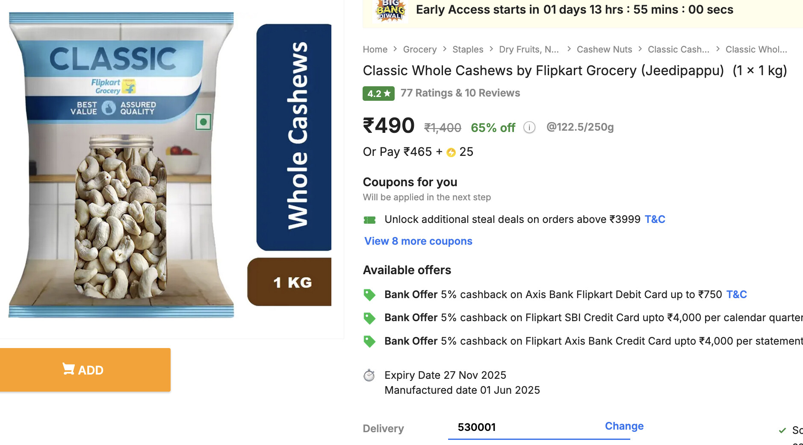
Task: Click the 4.2 star rating badge
Action: 378,94
